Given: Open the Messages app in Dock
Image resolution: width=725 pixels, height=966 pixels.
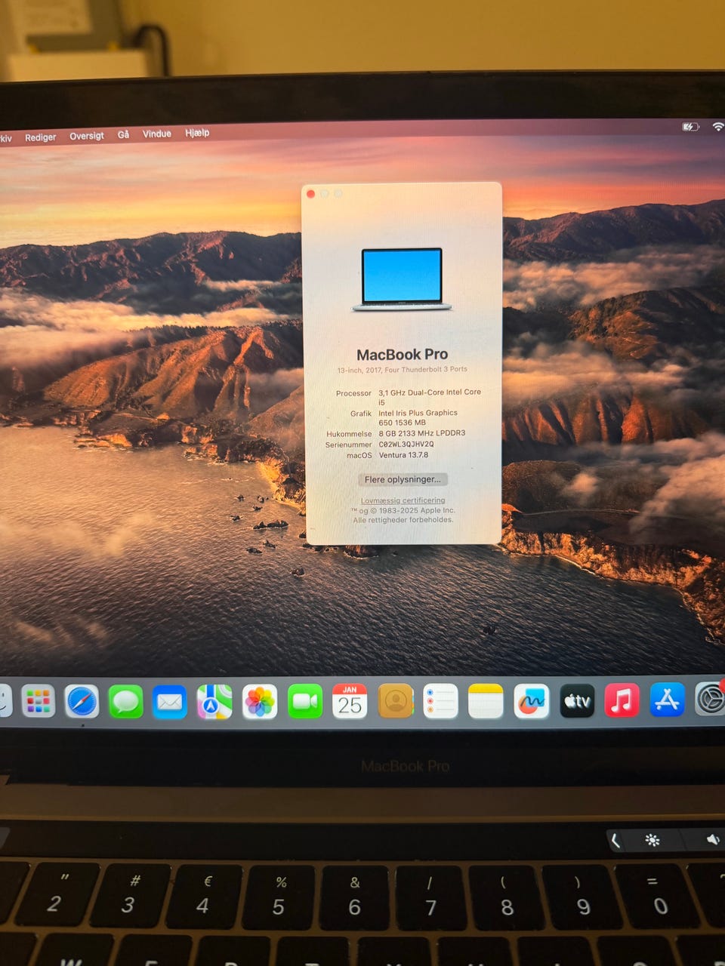Looking at the screenshot, I should click(125, 702).
